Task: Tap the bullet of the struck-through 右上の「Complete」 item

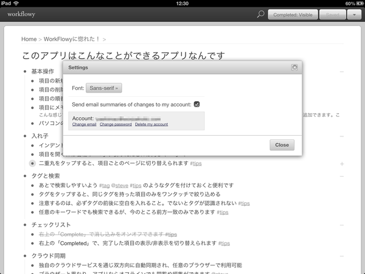Action: (x=32, y=234)
